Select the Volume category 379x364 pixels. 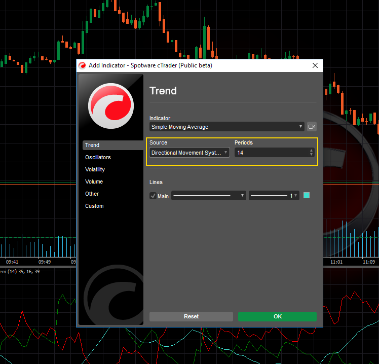[94, 181]
